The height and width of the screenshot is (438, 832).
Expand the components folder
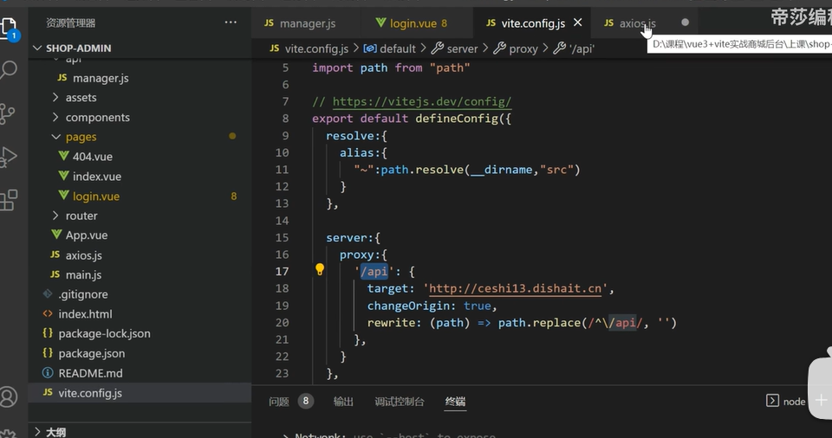[97, 118]
